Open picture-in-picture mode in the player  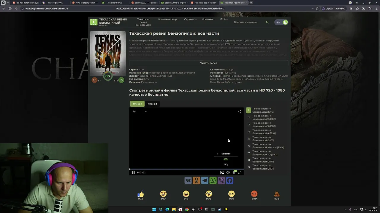coord(222,172)
